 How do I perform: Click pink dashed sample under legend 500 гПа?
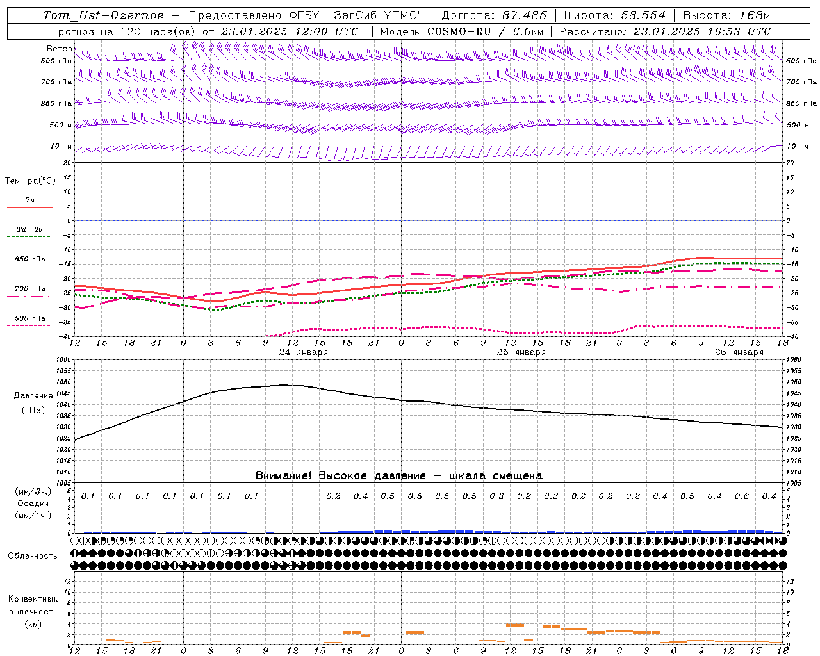point(29,325)
